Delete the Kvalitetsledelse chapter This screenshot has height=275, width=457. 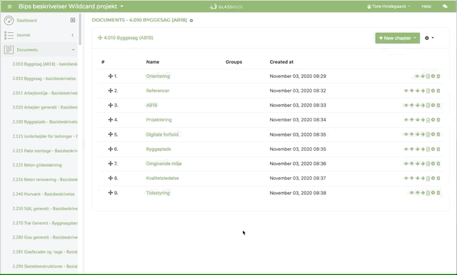coord(438,178)
